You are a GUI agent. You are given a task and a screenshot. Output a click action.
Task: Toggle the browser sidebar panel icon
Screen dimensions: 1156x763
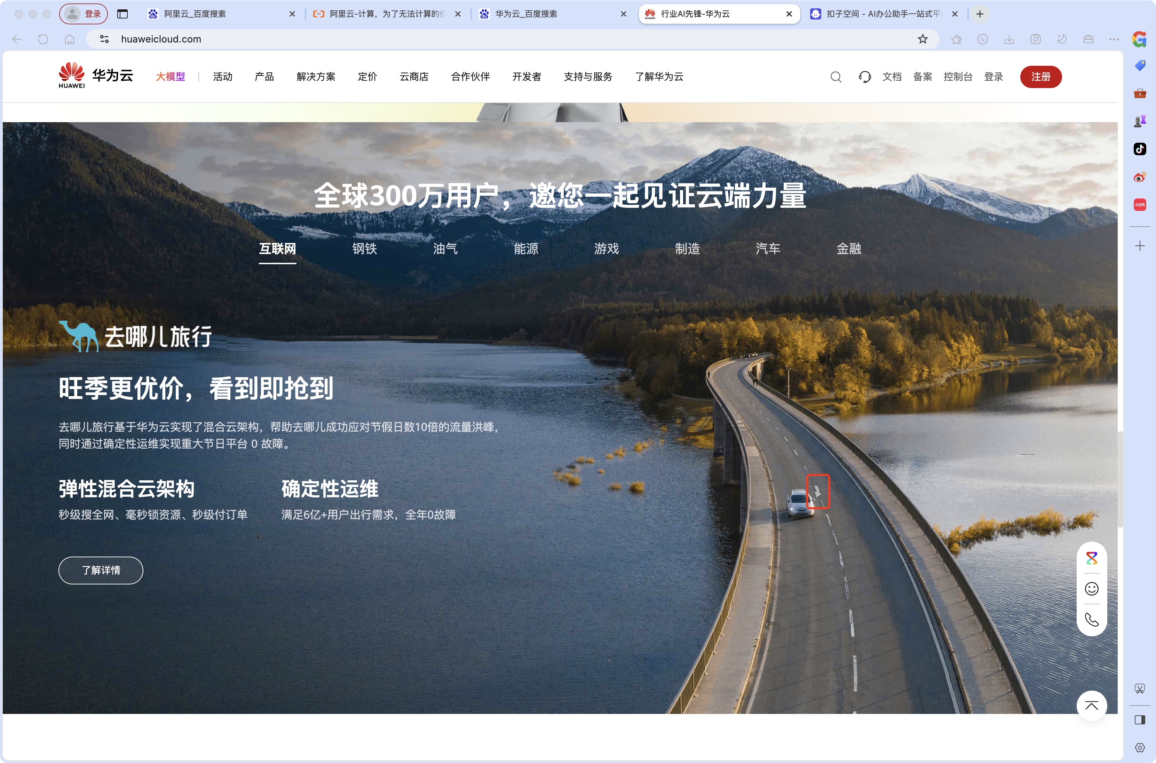(x=1139, y=720)
